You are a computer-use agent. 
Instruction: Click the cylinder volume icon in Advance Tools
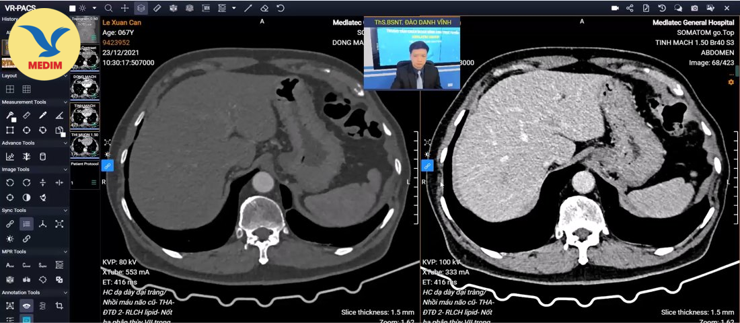coord(42,156)
